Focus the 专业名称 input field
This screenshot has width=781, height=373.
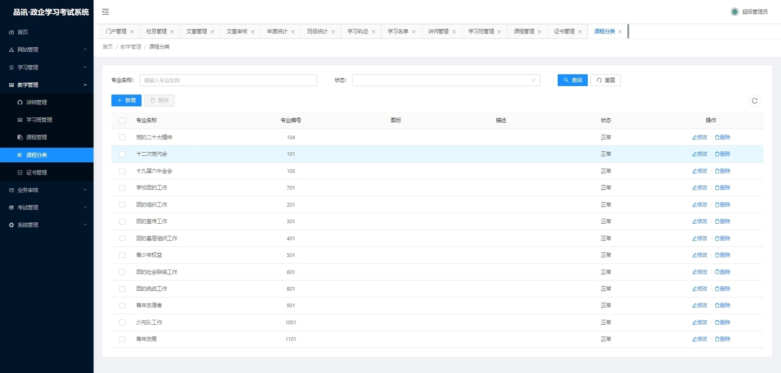[x=228, y=80]
